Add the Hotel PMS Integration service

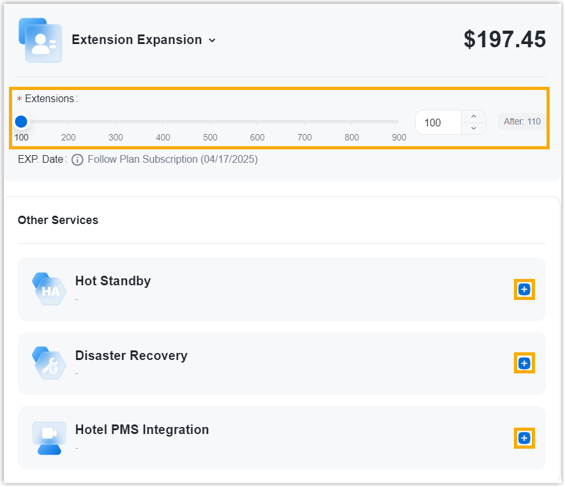click(524, 438)
